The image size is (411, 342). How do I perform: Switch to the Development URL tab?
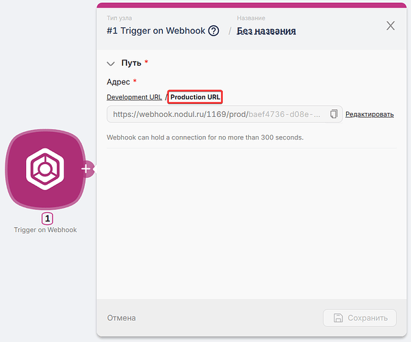click(134, 97)
